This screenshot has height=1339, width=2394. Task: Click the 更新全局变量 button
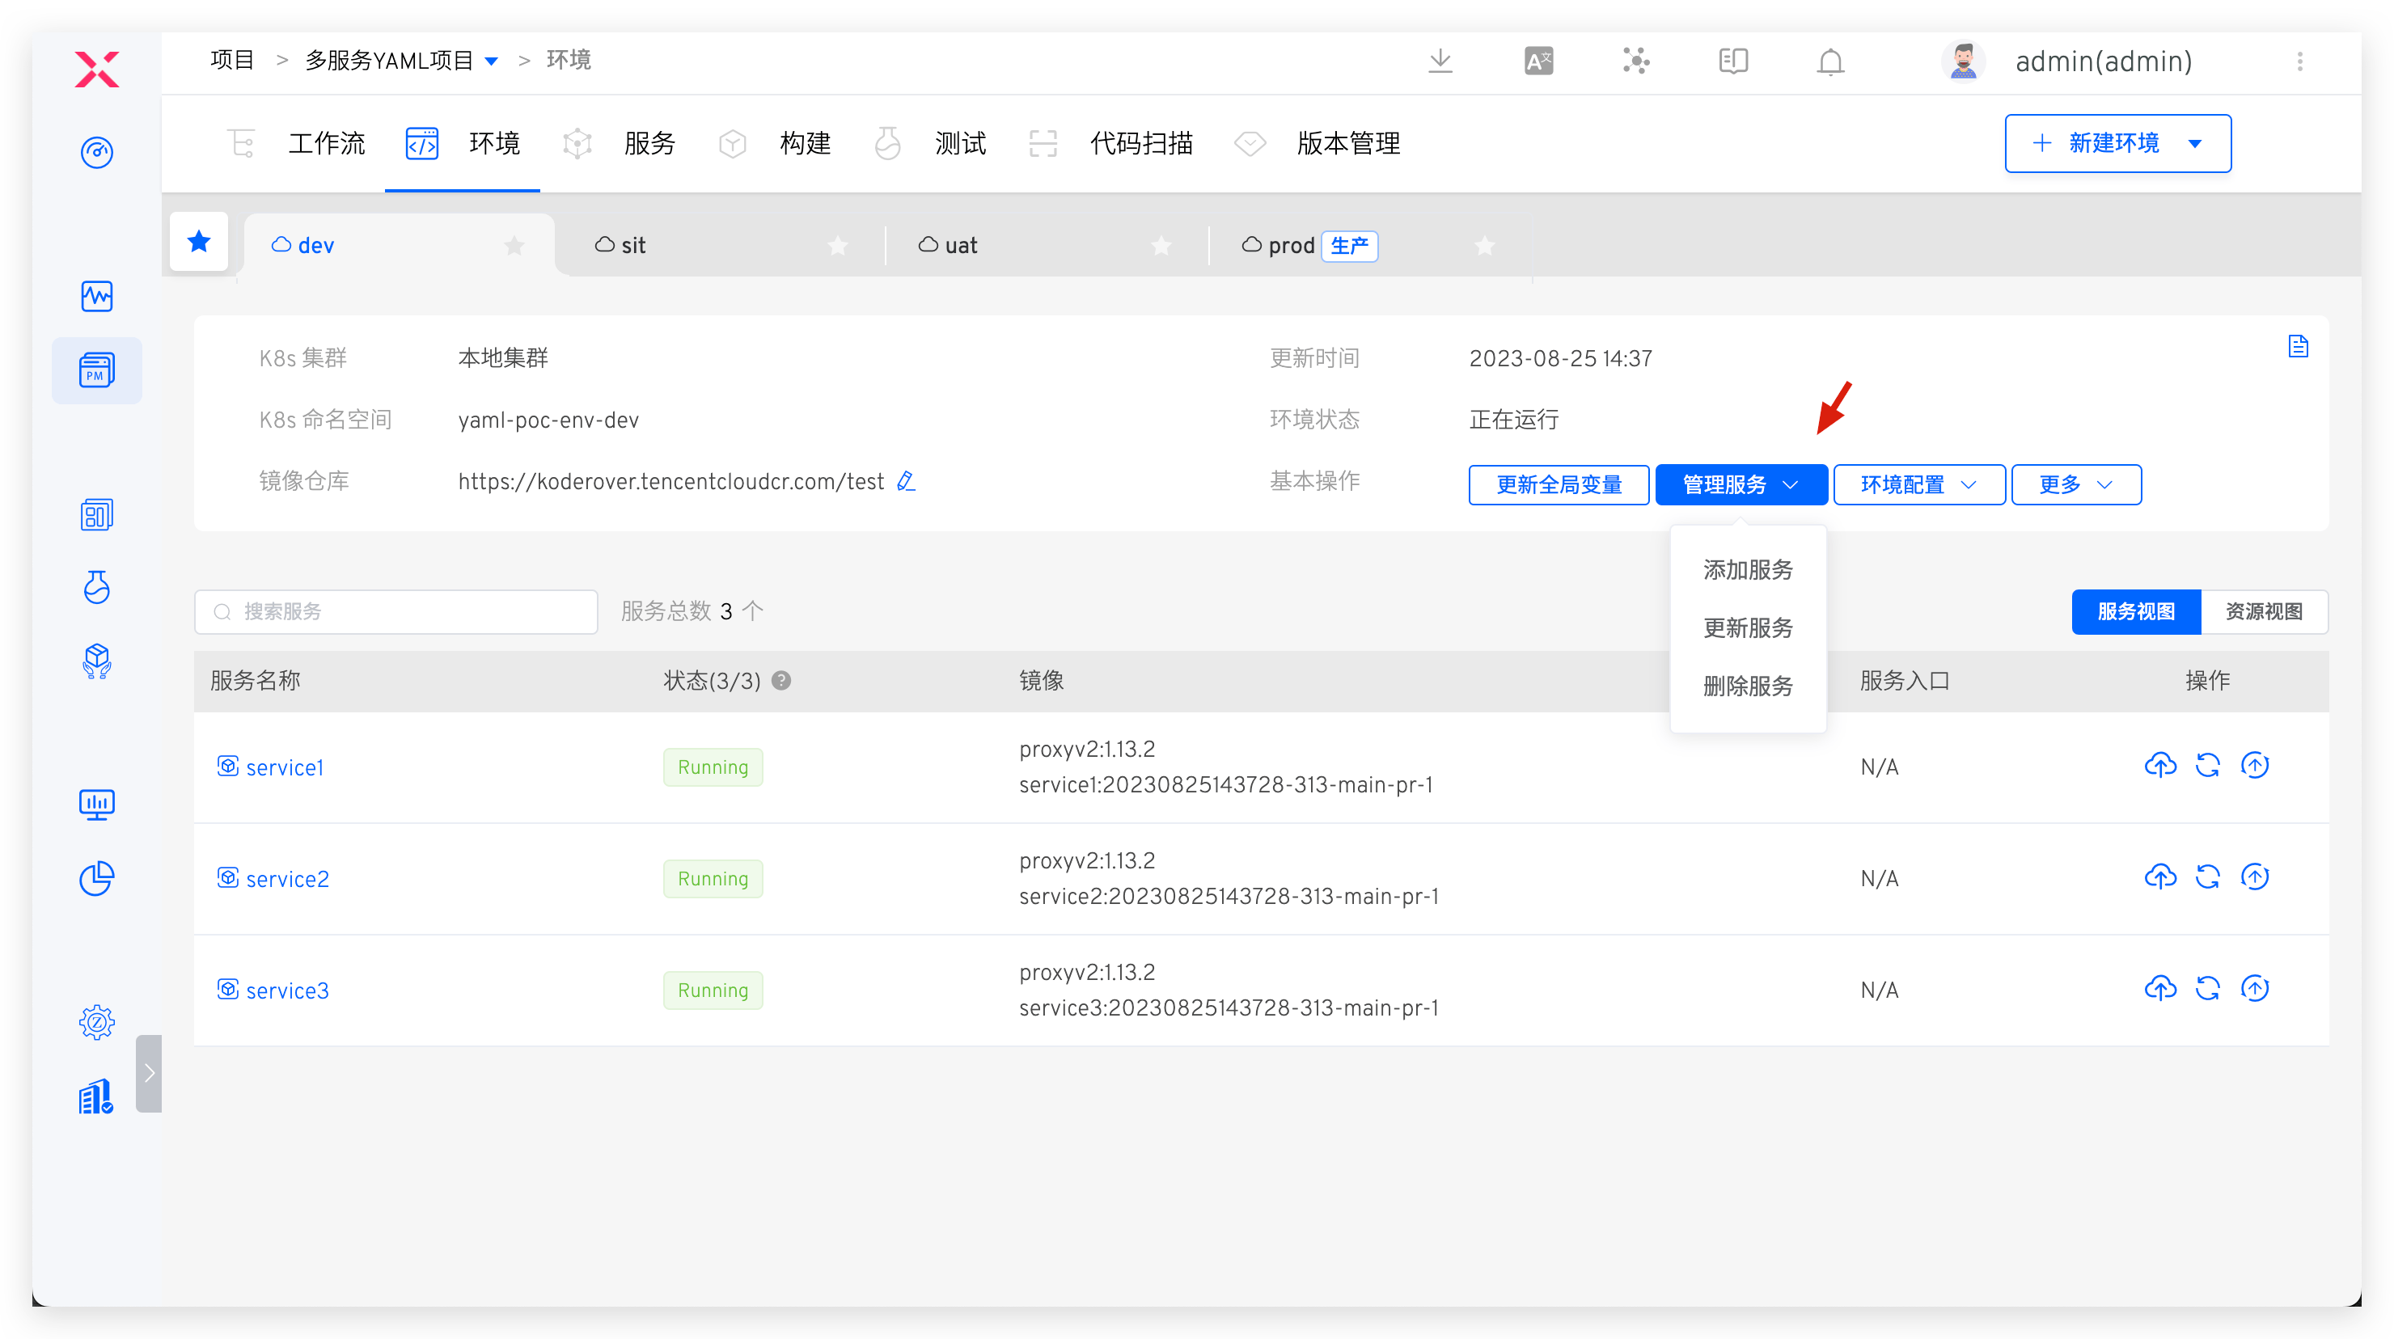click(x=1559, y=484)
